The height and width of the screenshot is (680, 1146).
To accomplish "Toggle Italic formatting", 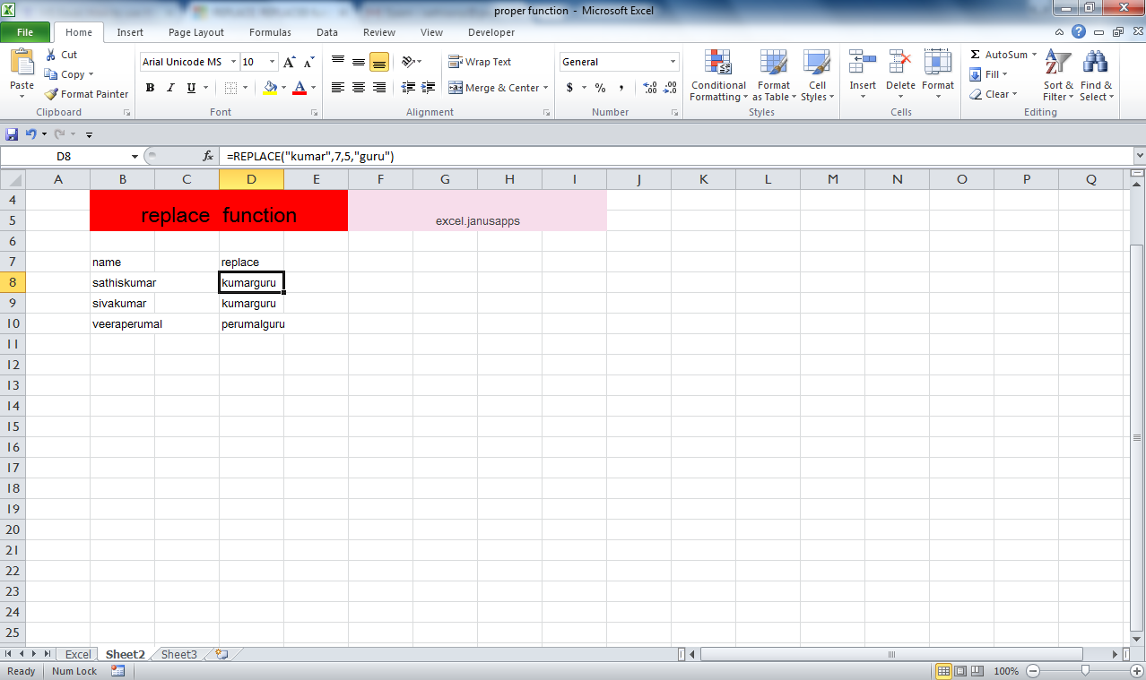I will [x=170, y=88].
